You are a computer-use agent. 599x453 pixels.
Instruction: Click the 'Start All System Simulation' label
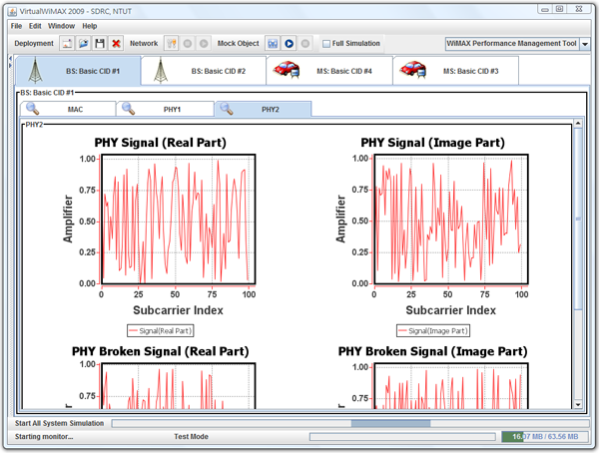tap(59, 423)
